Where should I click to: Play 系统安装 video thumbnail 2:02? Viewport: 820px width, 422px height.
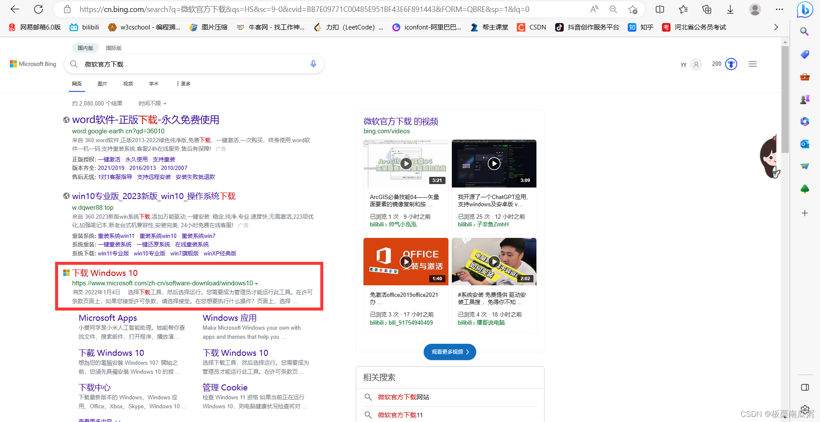point(494,261)
